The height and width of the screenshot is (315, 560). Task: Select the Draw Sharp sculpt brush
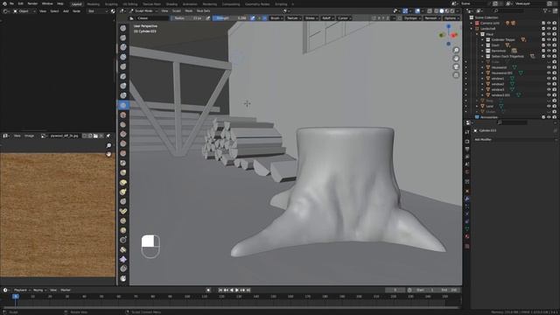(123, 38)
